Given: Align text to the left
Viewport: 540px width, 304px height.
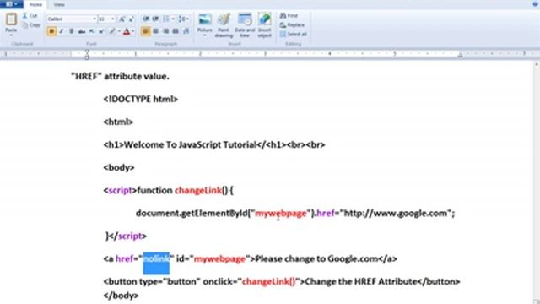Looking at the screenshot, I should (146, 31).
